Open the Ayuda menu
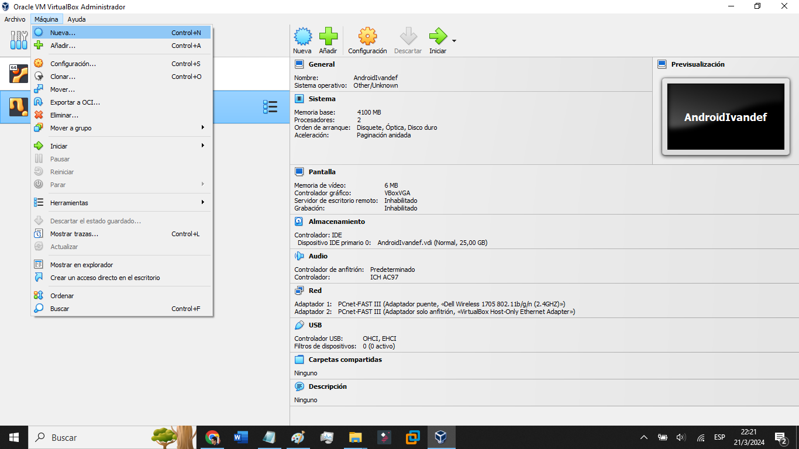The width and height of the screenshot is (799, 449). click(77, 19)
